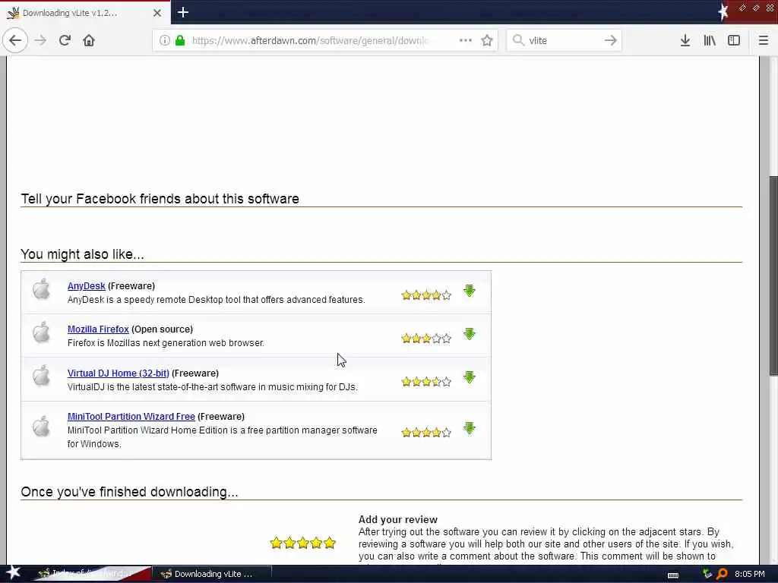The height and width of the screenshot is (583, 778).
Task: Click the search magnifier icon
Action: point(518,40)
